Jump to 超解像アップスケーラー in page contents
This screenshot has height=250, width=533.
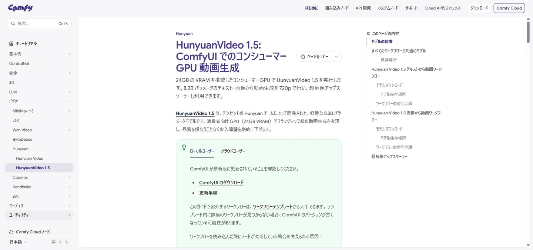[389, 157]
